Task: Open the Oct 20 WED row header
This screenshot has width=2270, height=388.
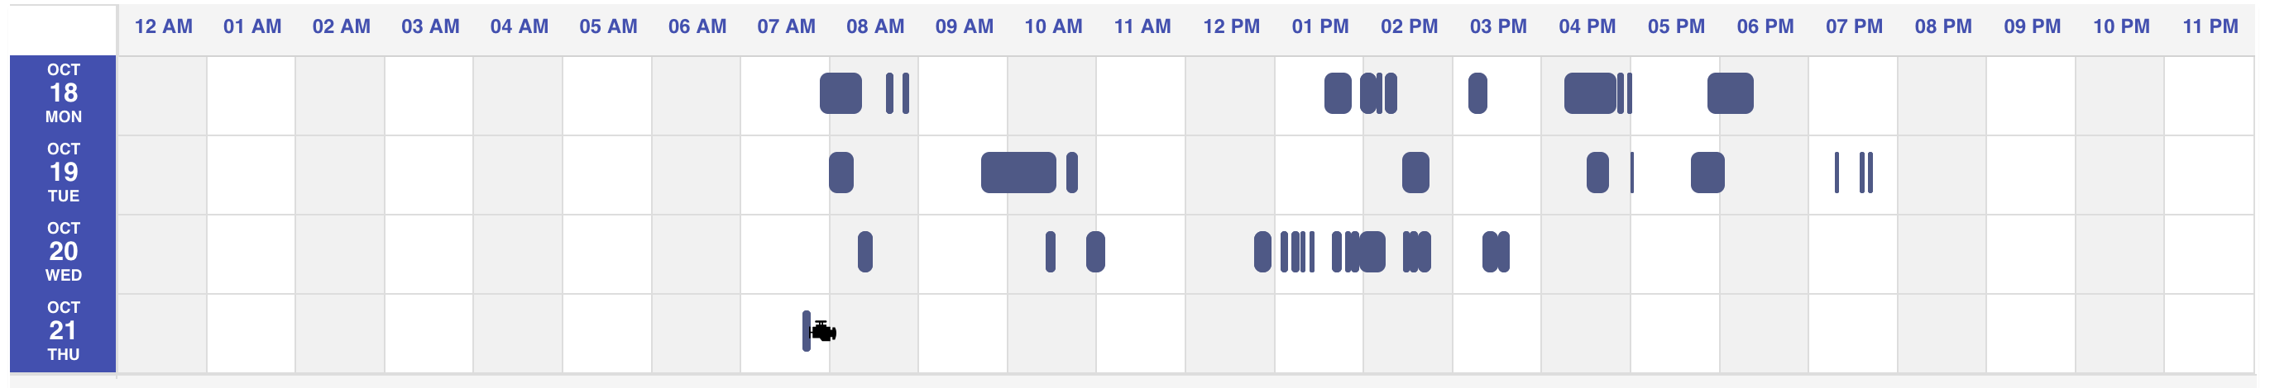Action: click(64, 252)
